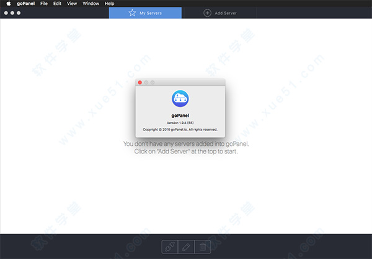Click the star icon in My Servers

[133, 13]
